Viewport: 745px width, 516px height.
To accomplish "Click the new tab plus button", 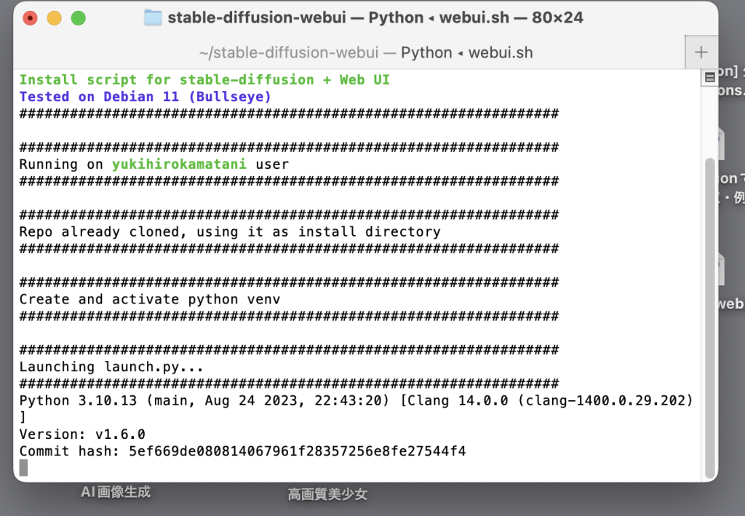I will click(701, 52).
